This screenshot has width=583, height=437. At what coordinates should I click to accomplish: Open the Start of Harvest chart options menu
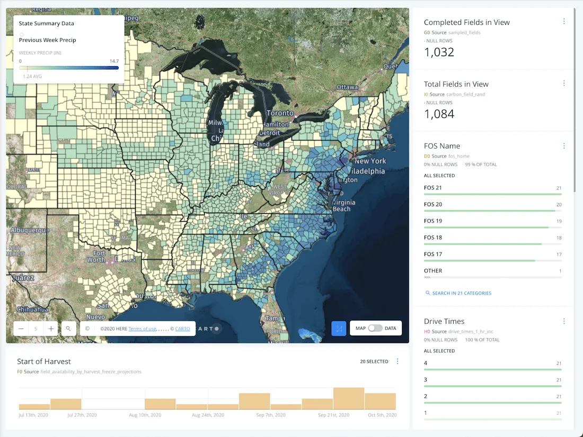(x=397, y=361)
